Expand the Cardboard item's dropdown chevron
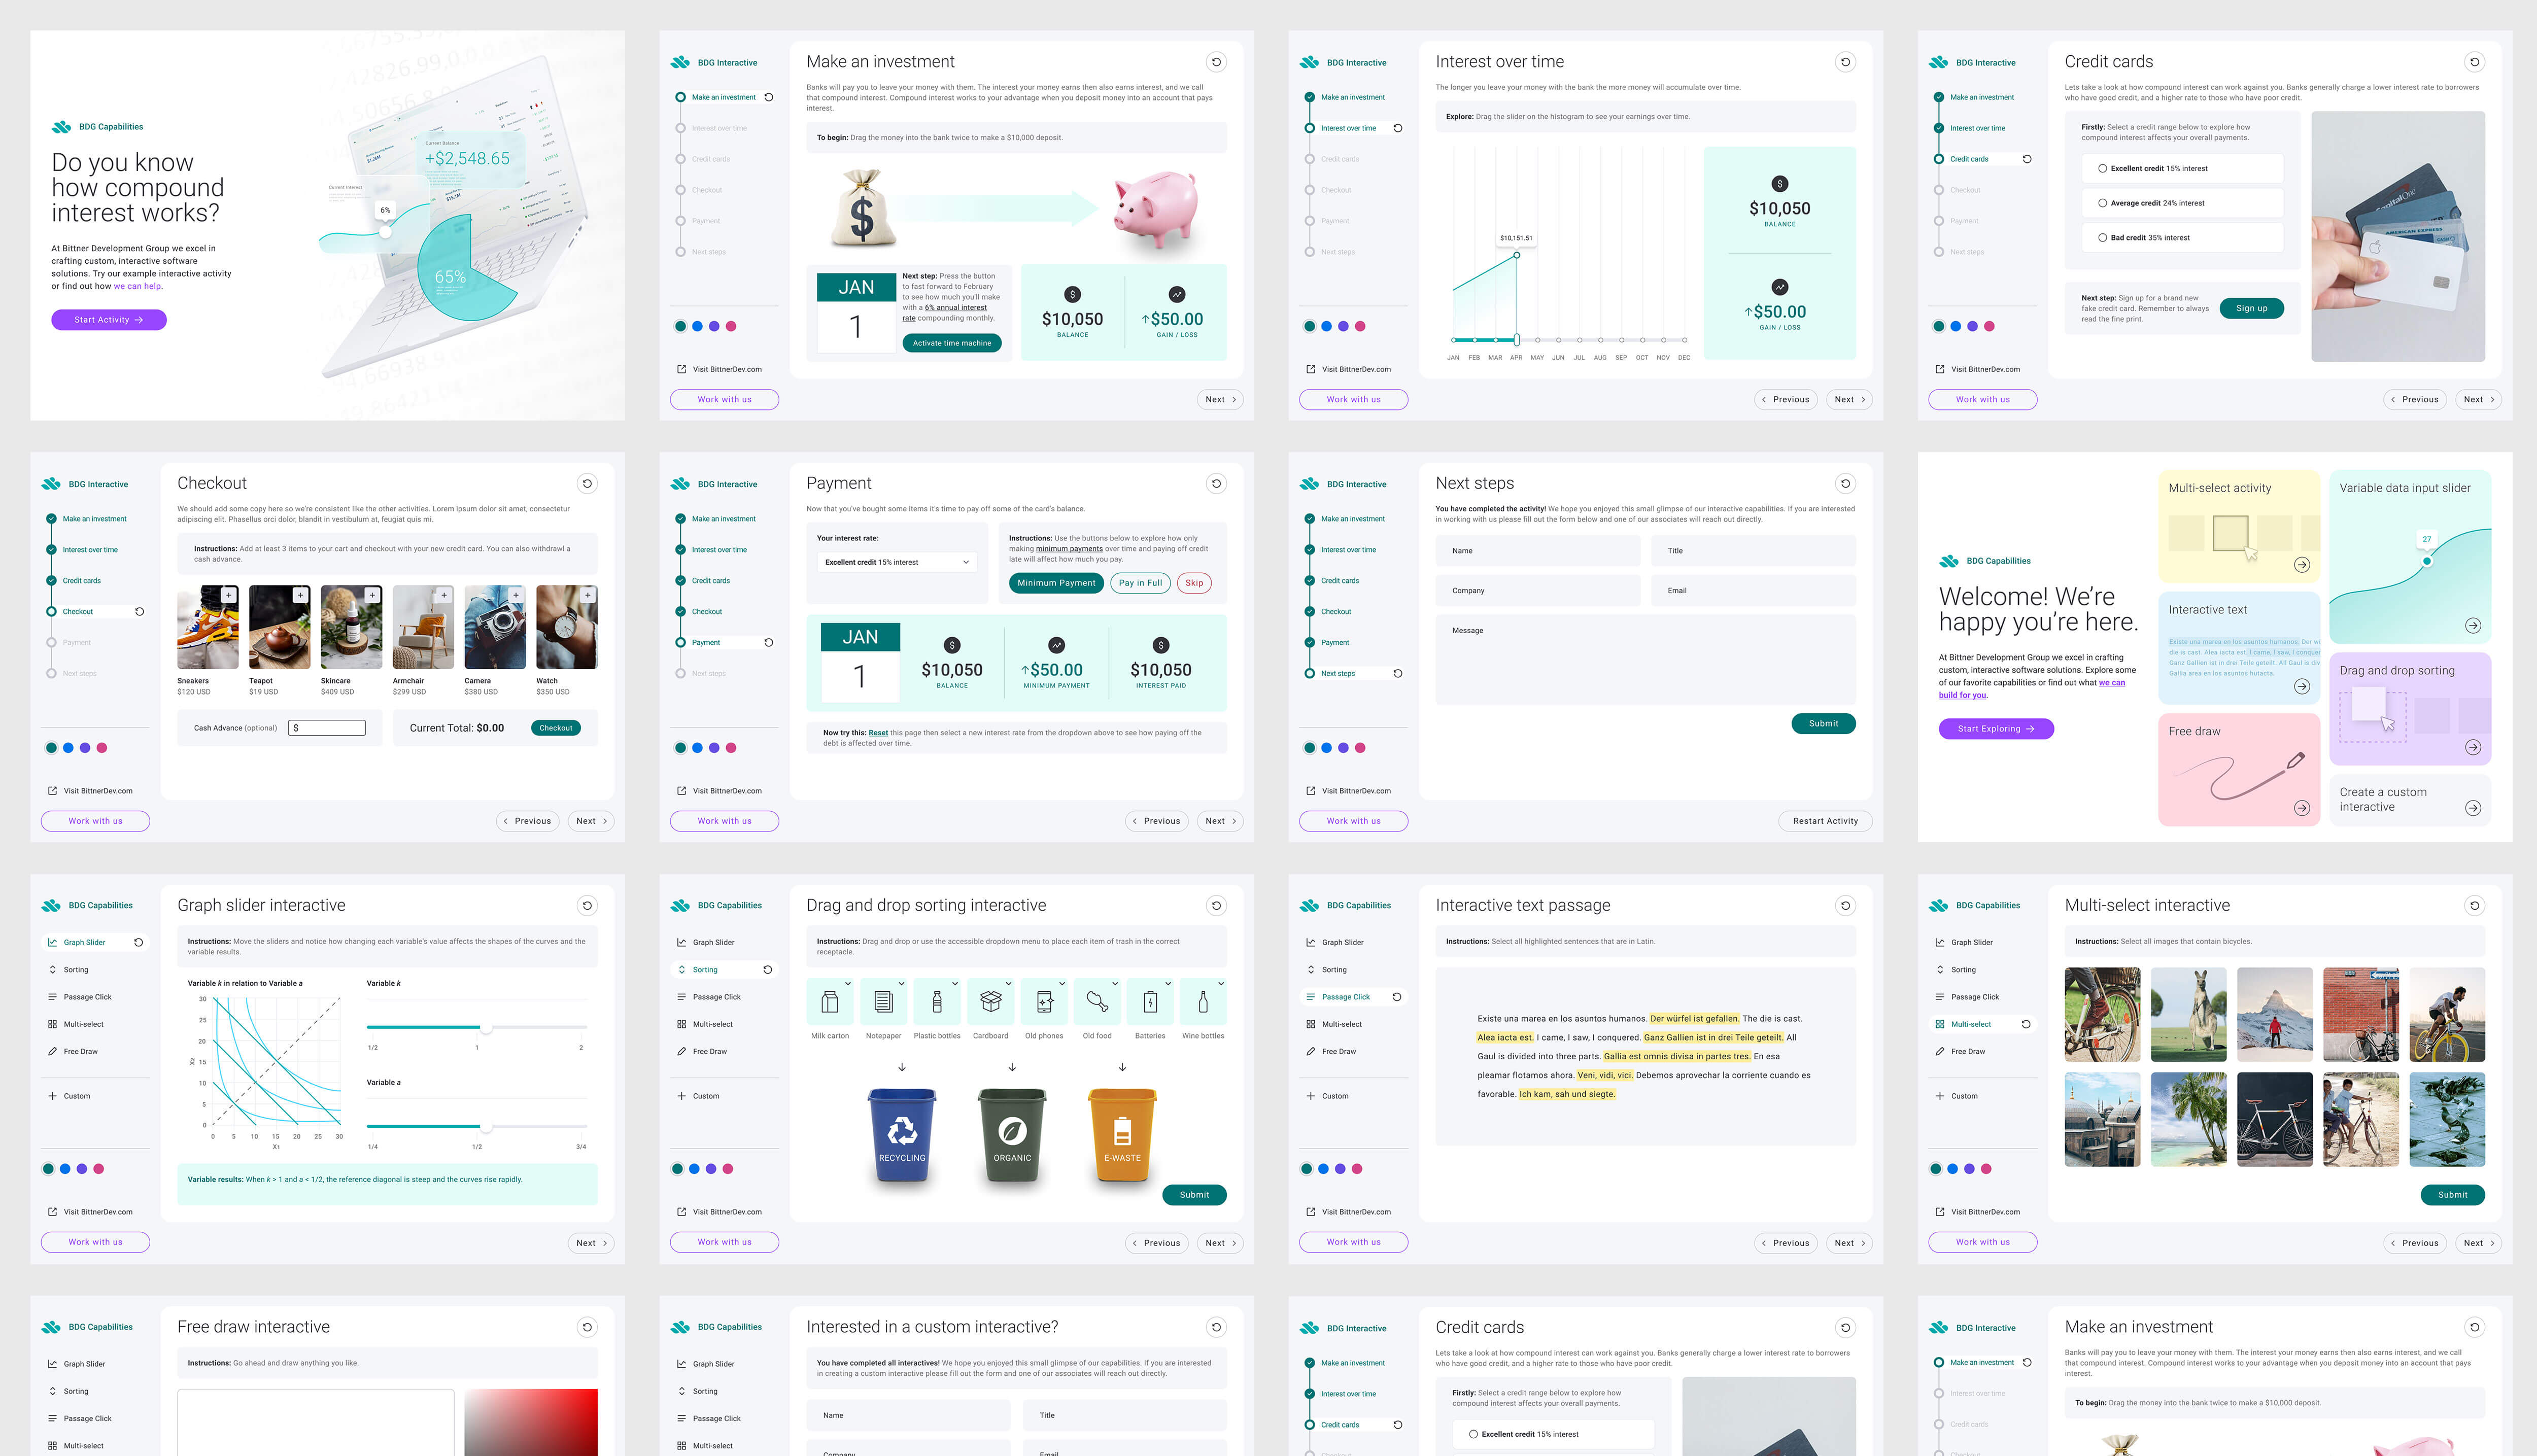 (1008, 984)
